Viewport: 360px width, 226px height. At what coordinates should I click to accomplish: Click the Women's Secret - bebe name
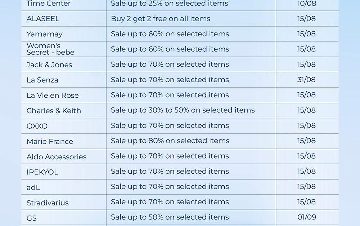[50, 49]
